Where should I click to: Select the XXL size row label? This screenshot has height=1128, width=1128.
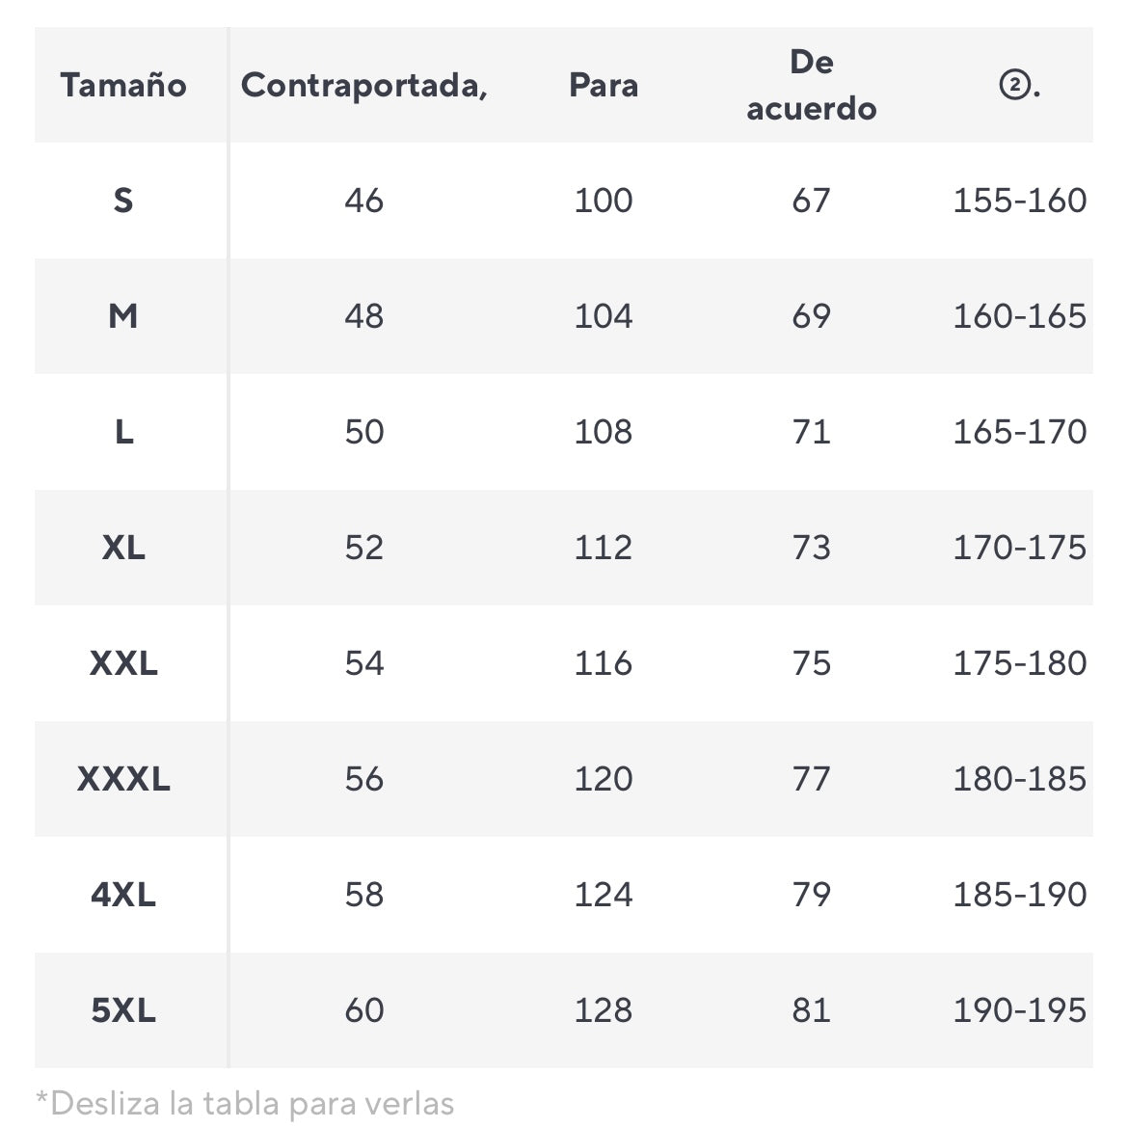pyautogui.click(x=123, y=663)
